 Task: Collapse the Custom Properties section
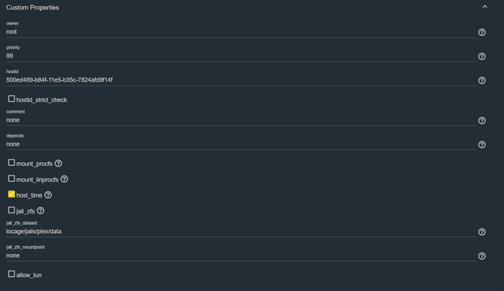(x=485, y=7)
